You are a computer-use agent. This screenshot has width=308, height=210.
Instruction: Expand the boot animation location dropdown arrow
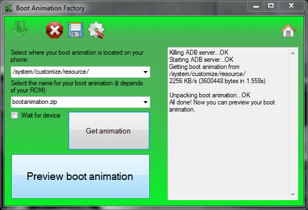click(145, 72)
